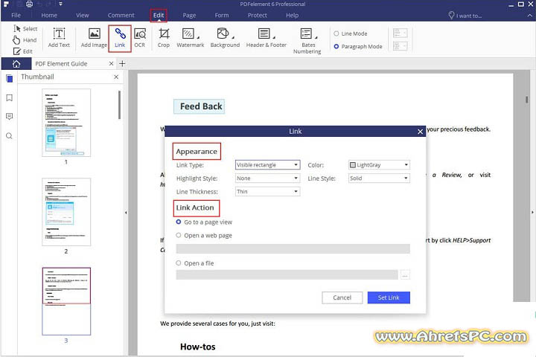Image resolution: width=536 pixels, height=357 pixels.
Task: Open Header & Footer tool
Action: tap(267, 38)
